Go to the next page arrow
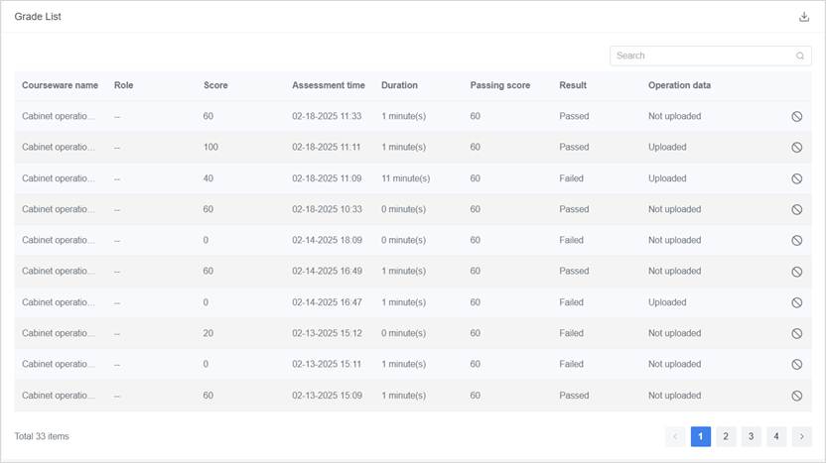 [x=802, y=436]
